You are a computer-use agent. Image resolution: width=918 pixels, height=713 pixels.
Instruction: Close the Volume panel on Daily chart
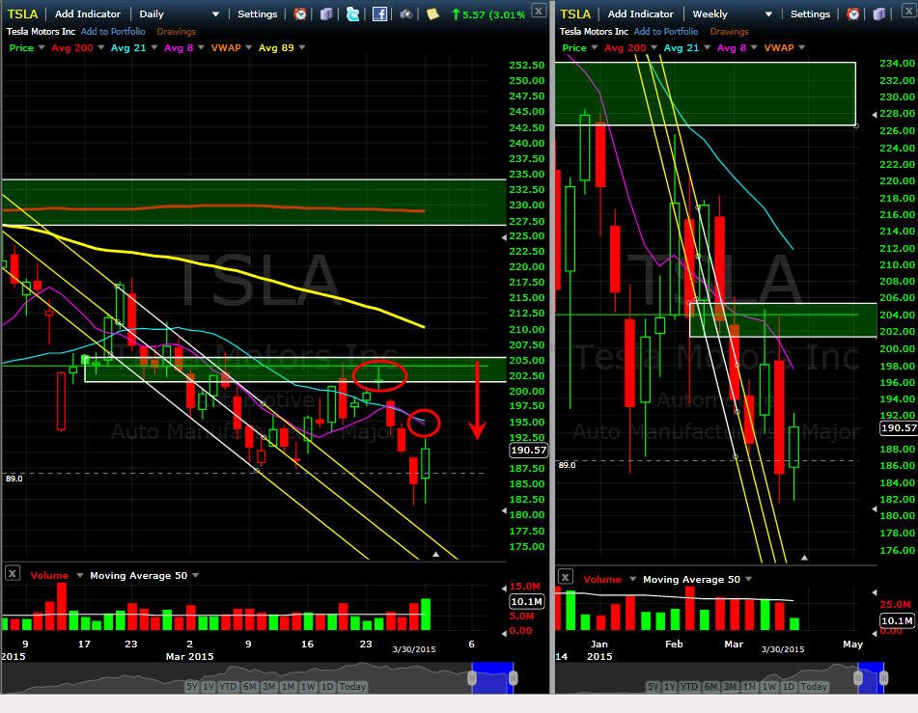pyautogui.click(x=13, y=573)
